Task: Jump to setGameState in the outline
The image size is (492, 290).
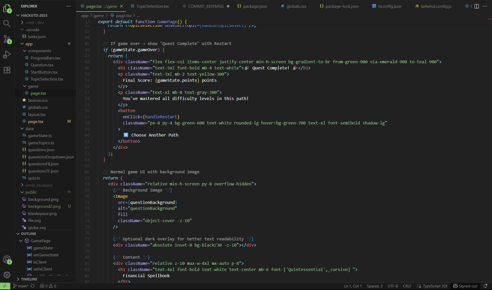Action: coord(46,255)
